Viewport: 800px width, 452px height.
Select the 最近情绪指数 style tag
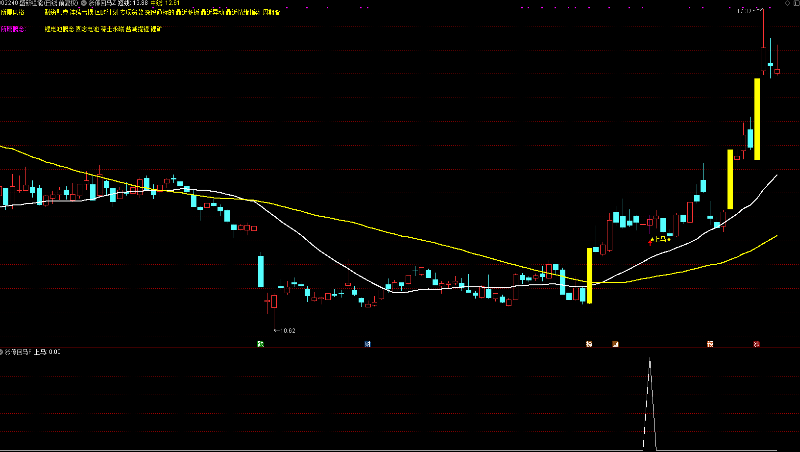pos(243,12)
